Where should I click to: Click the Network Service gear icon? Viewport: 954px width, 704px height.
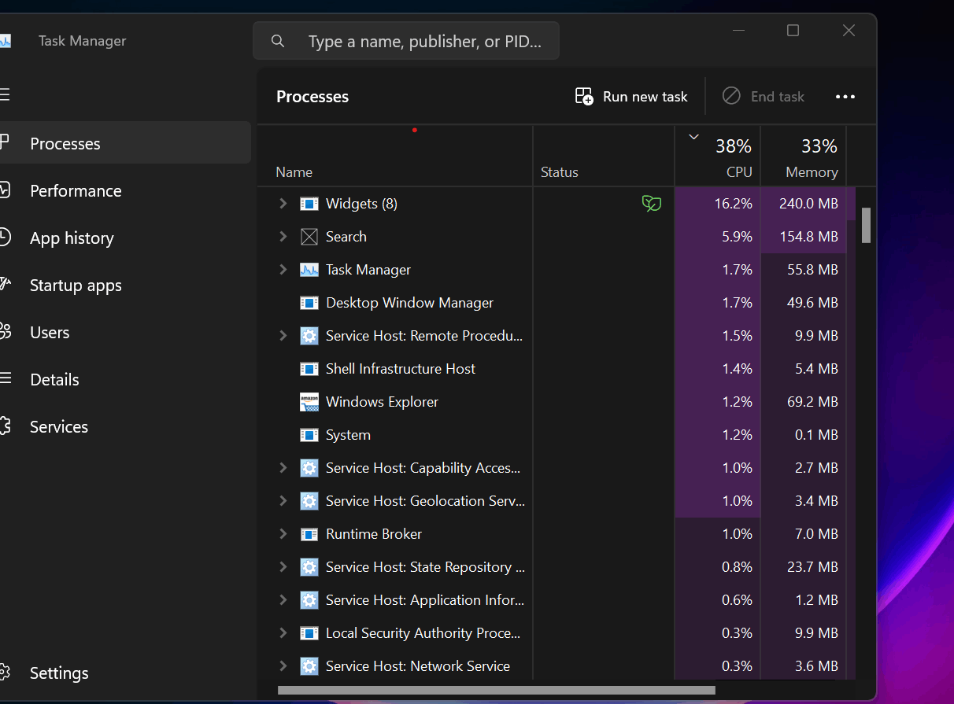(x=309, y=666)
